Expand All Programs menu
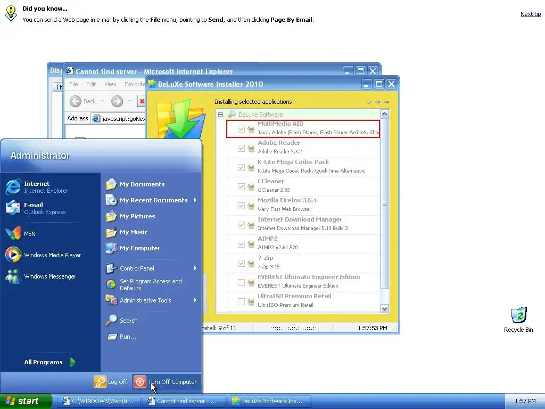545x409 pixels. pos(49,362)
